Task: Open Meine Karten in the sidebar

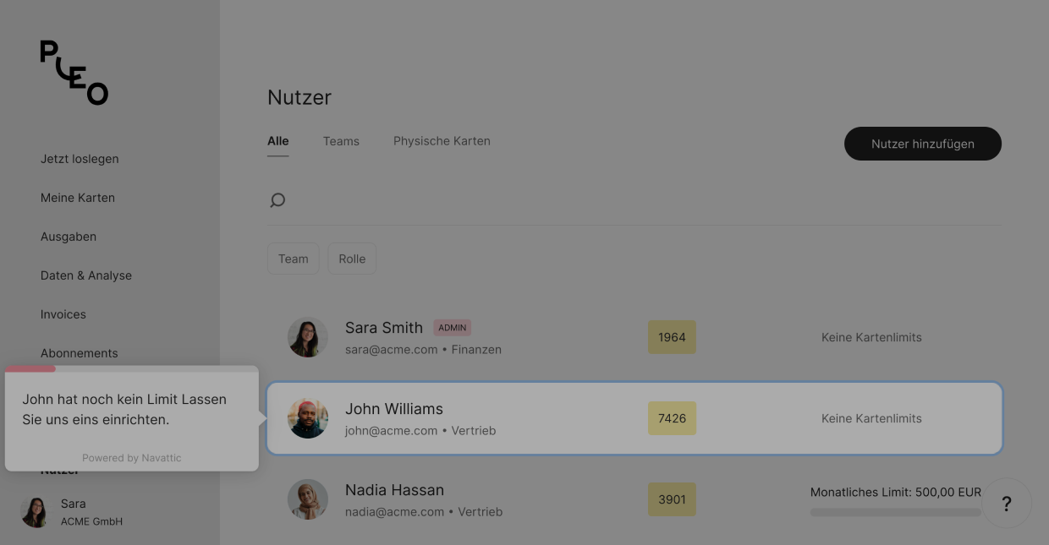Action: (x=78, y=198)
